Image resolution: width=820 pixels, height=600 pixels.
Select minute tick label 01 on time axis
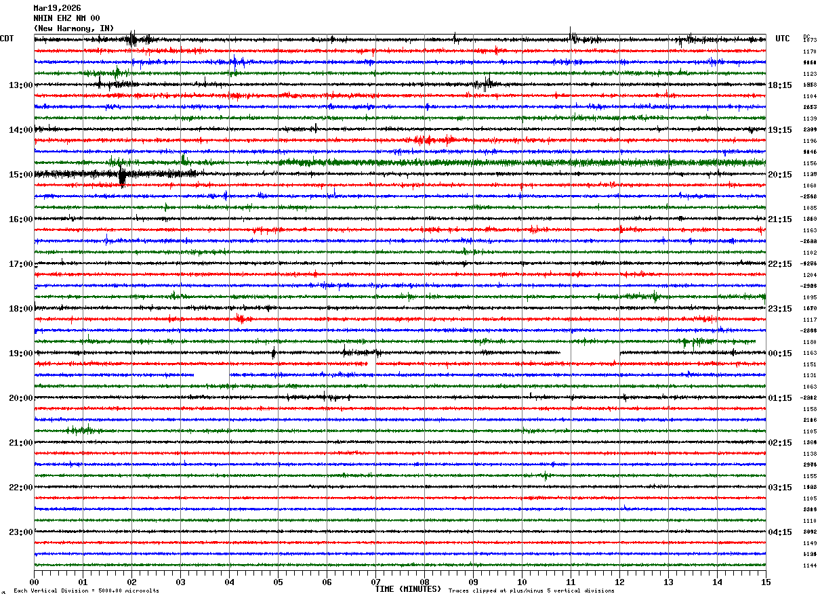click(x=83, y=582)
